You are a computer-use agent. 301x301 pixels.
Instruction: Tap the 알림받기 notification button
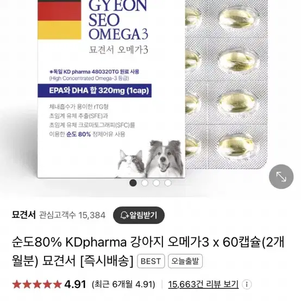139,215
